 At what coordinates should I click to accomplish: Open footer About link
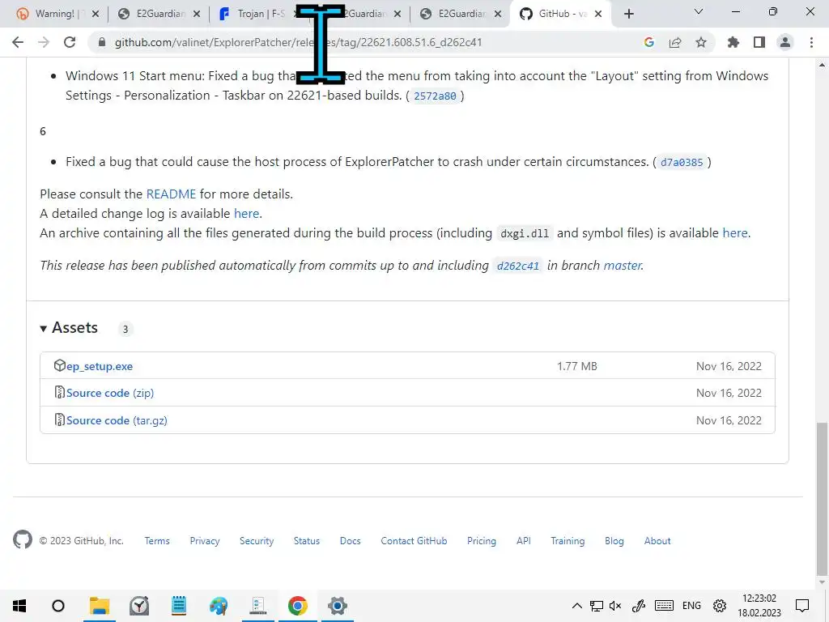[x=657, y=541]
